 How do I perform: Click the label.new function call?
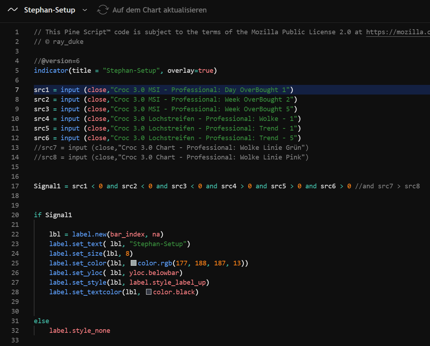(89, 234)
